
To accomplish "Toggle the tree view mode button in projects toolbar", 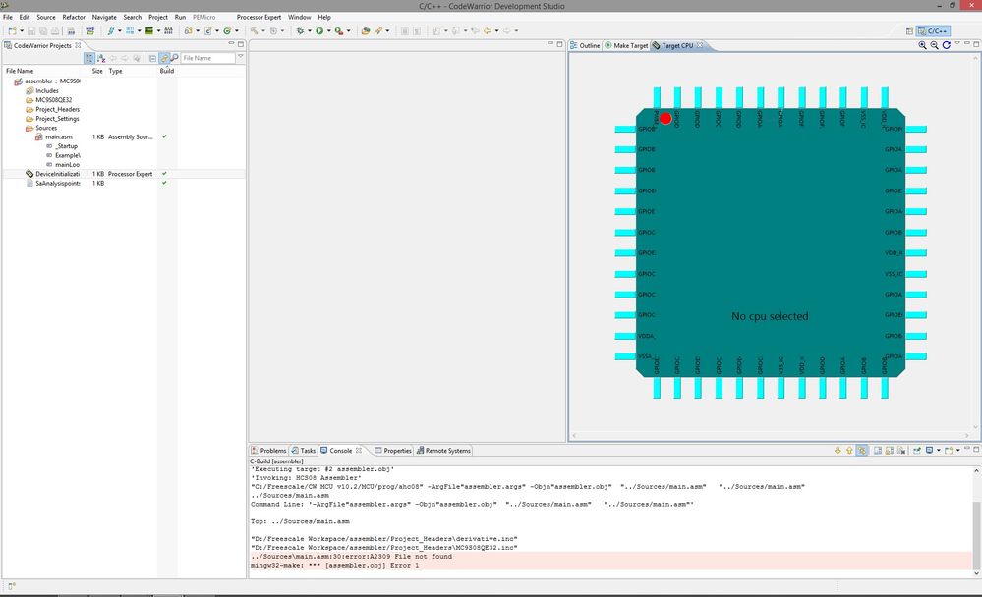I will tap(88, 58).
